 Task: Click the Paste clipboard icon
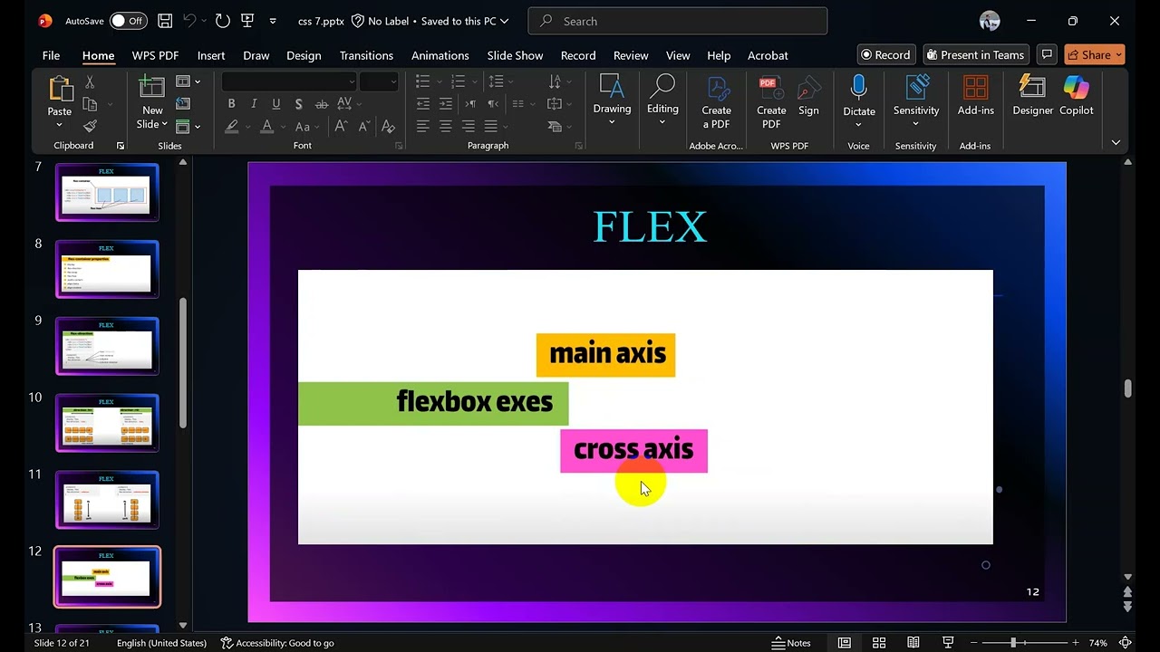(x=60, y=89)
